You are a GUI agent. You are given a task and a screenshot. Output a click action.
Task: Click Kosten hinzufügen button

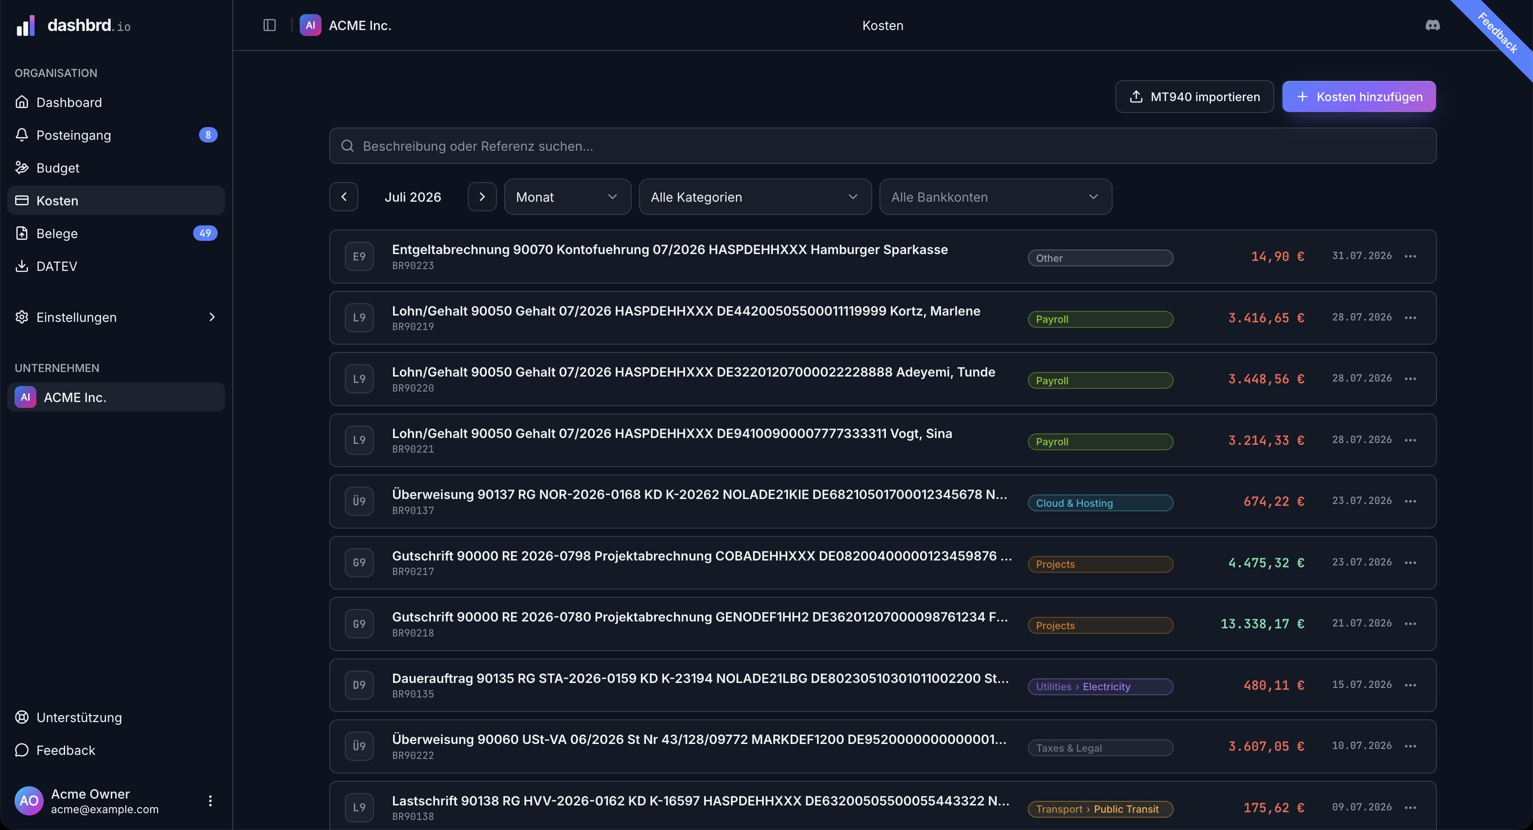1359,97
